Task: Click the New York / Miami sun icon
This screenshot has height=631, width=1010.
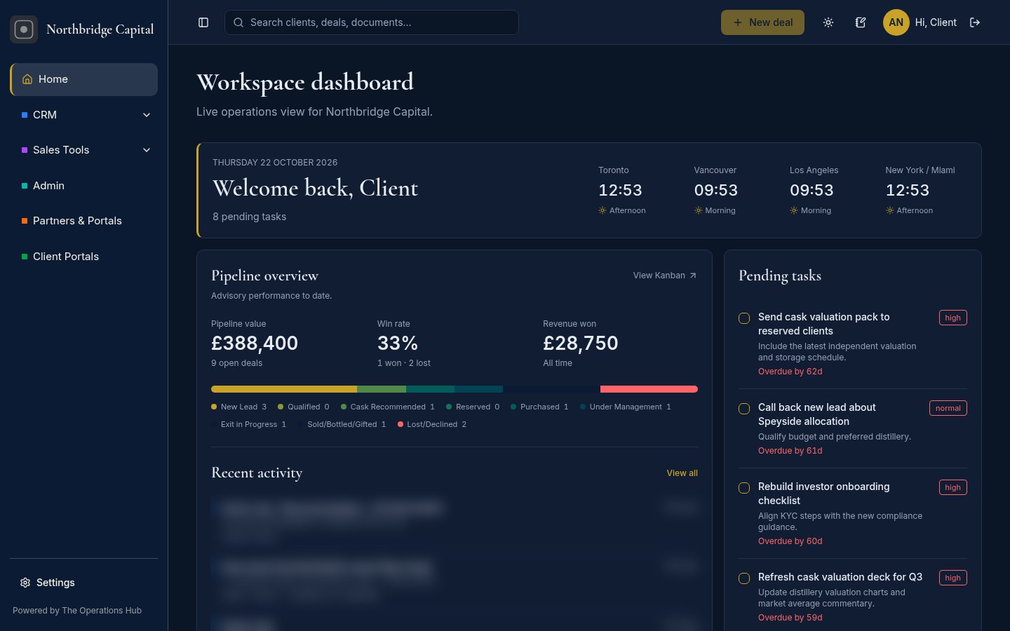Action: (x=889, y=210)
